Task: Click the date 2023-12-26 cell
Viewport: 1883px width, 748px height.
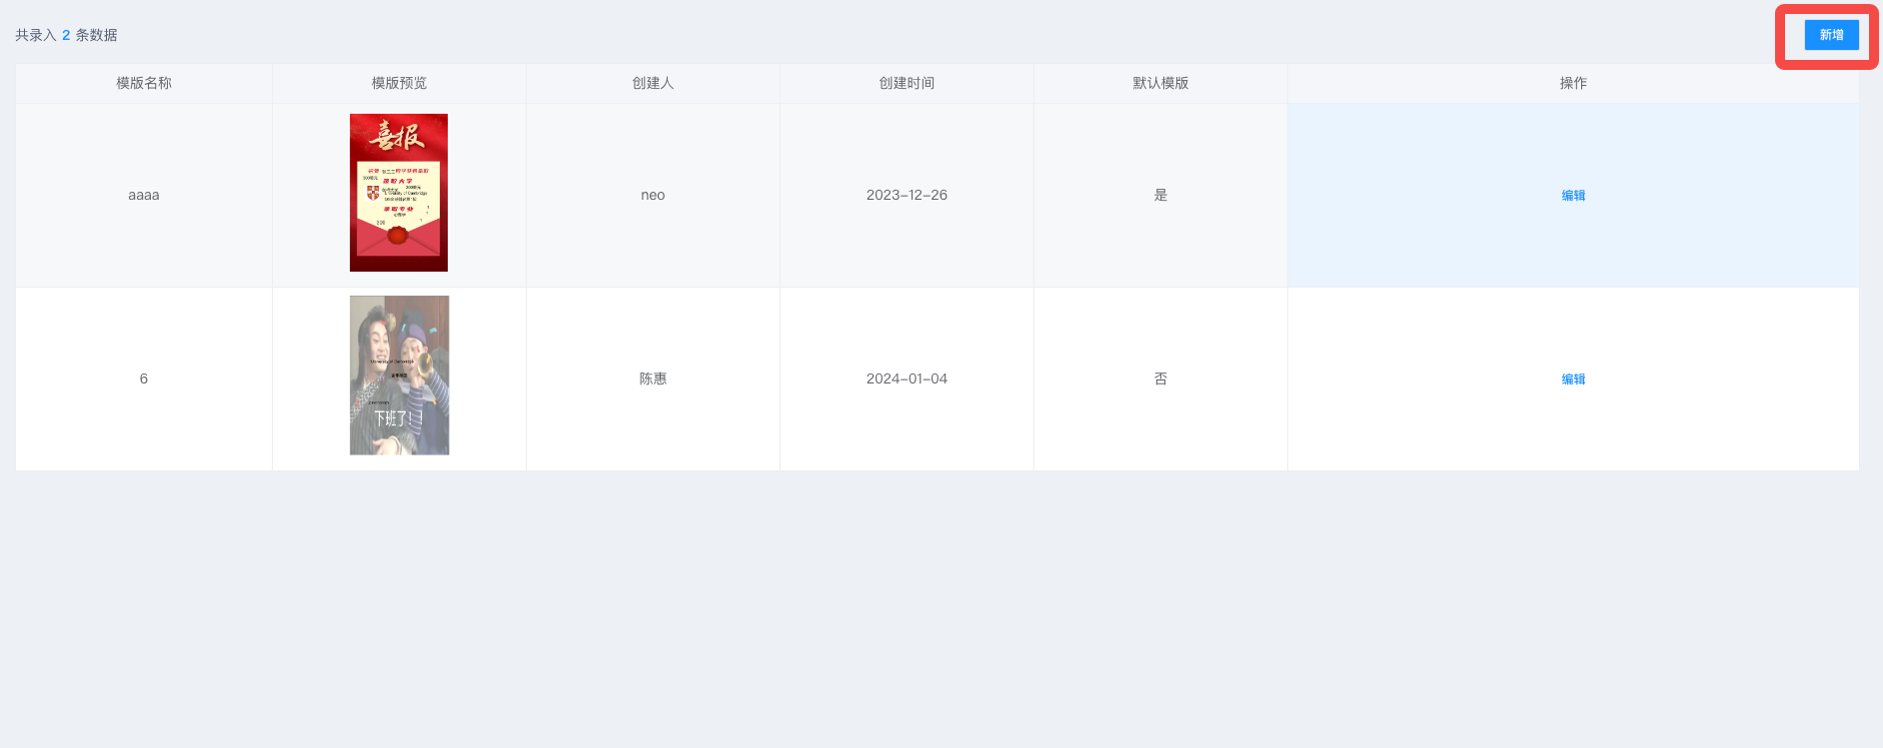Action: 907,195
